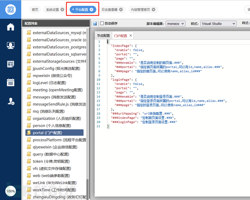
Task: Click script icon beside mq
Action: coord(29,111)
